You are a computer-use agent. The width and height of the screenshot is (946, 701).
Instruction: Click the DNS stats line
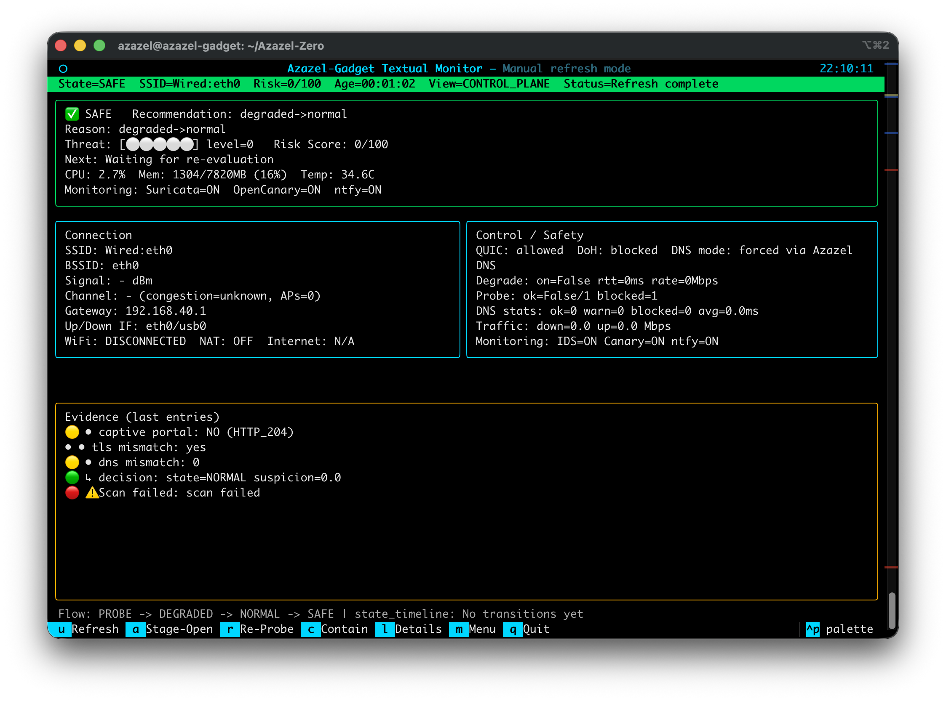[617, 311]
